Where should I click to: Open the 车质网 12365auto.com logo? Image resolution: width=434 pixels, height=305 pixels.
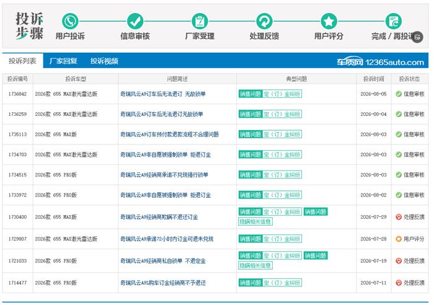pyautogui.click(x=380, y=62)
